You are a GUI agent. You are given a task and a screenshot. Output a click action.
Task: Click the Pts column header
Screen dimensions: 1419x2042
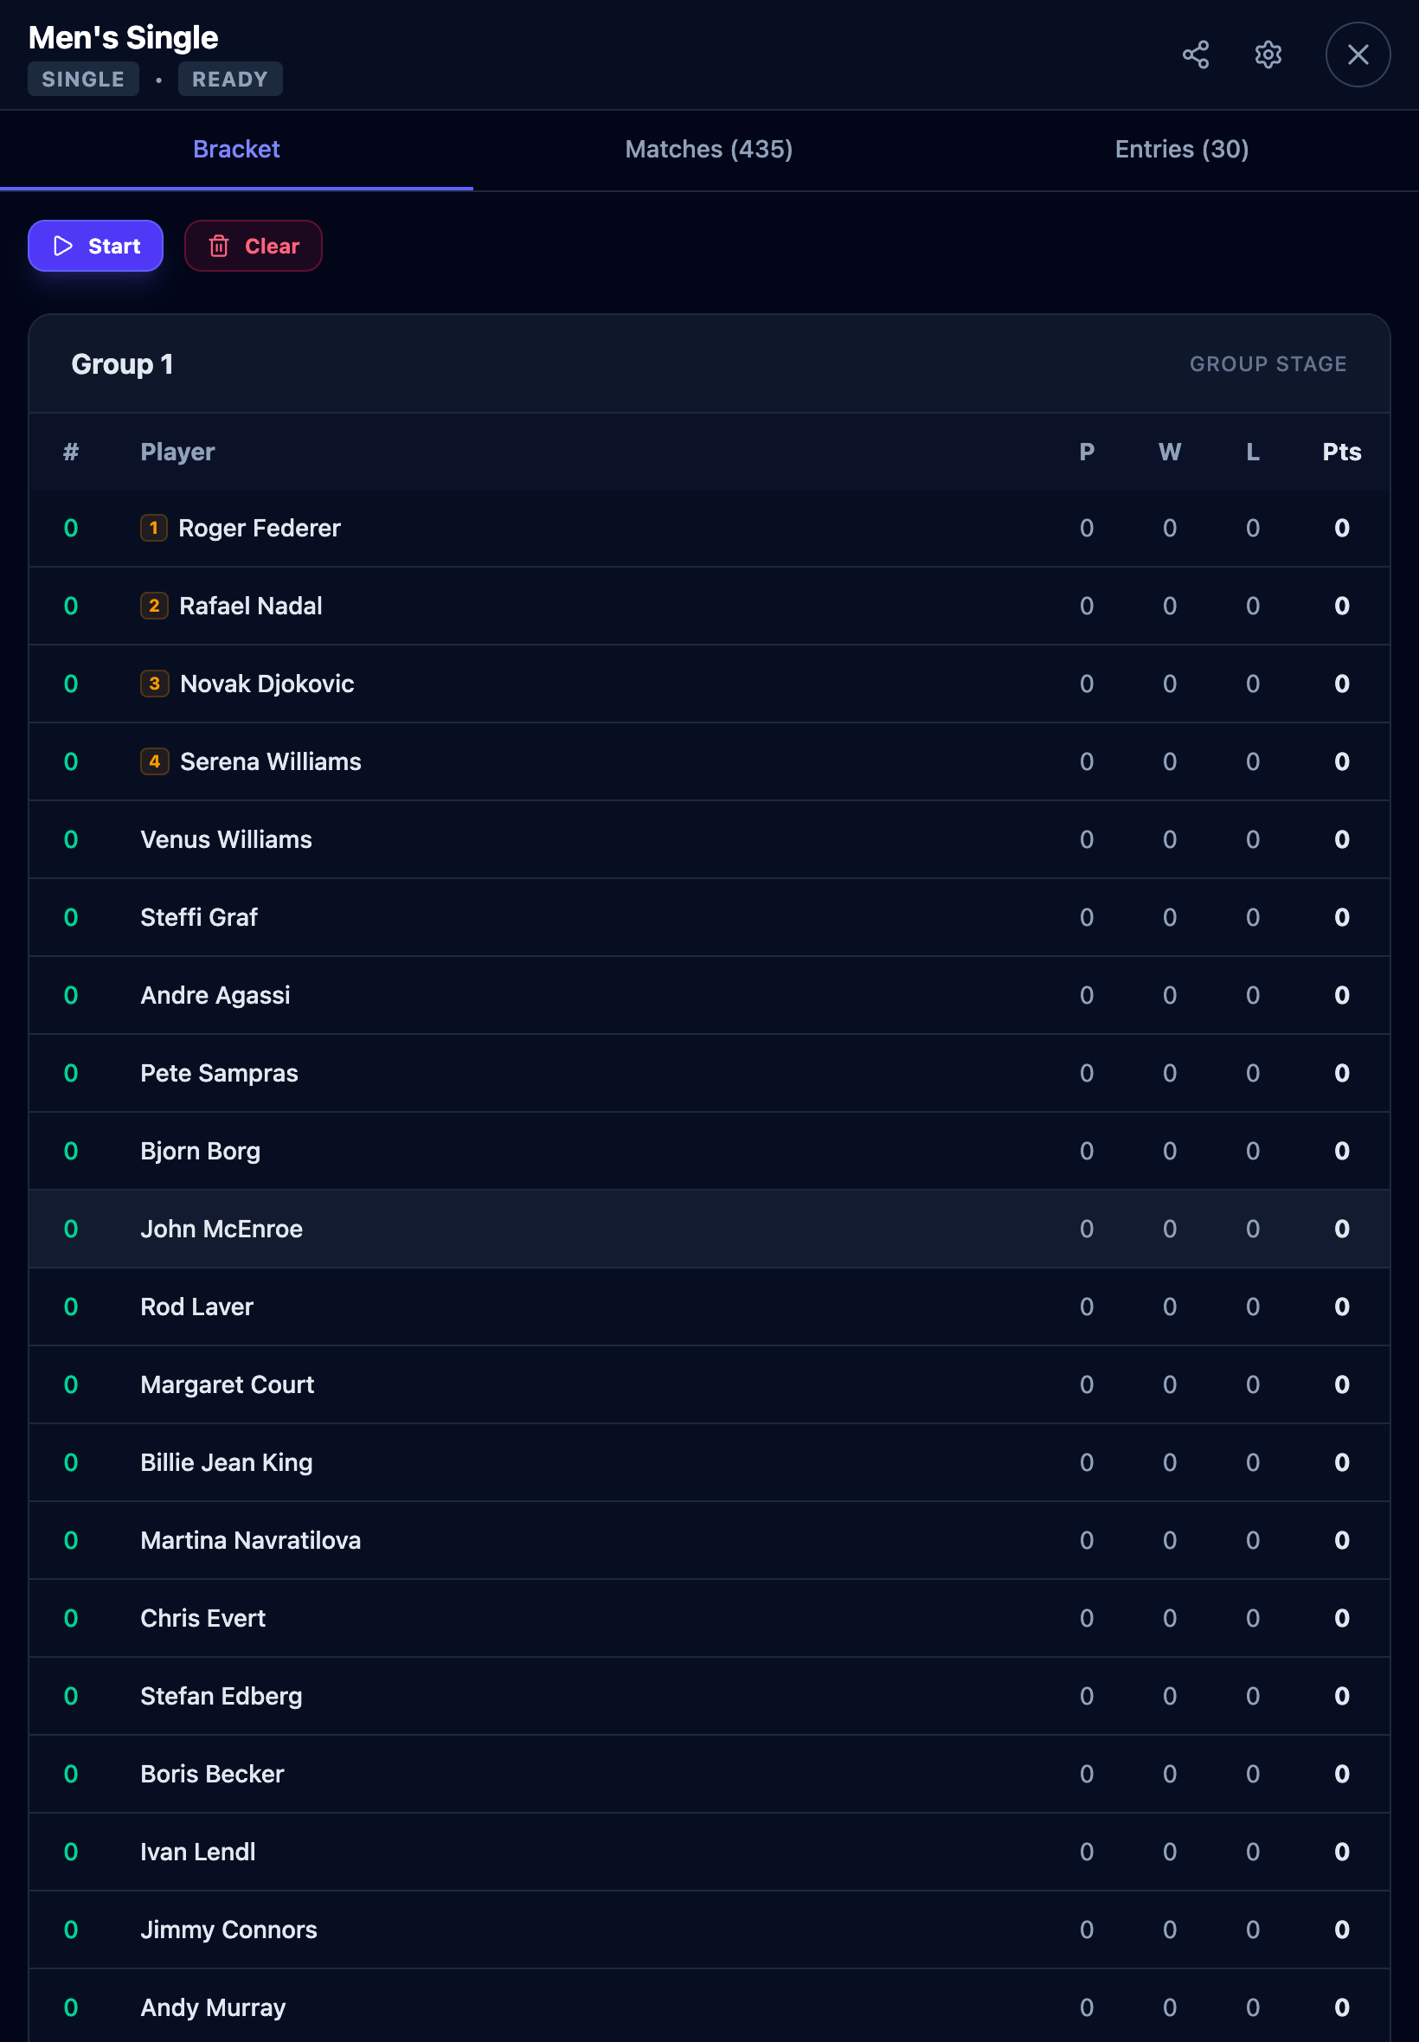point(1341,452)
